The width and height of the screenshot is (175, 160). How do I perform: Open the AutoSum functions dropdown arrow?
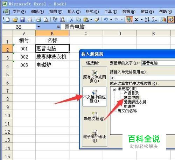coord(142,20)
